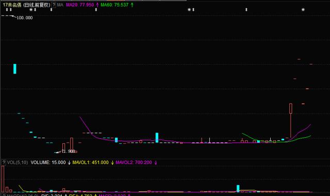
Task: Select the VOLUME: 15.000 readout
Action: pyautogui.click(x=48, y=162)
